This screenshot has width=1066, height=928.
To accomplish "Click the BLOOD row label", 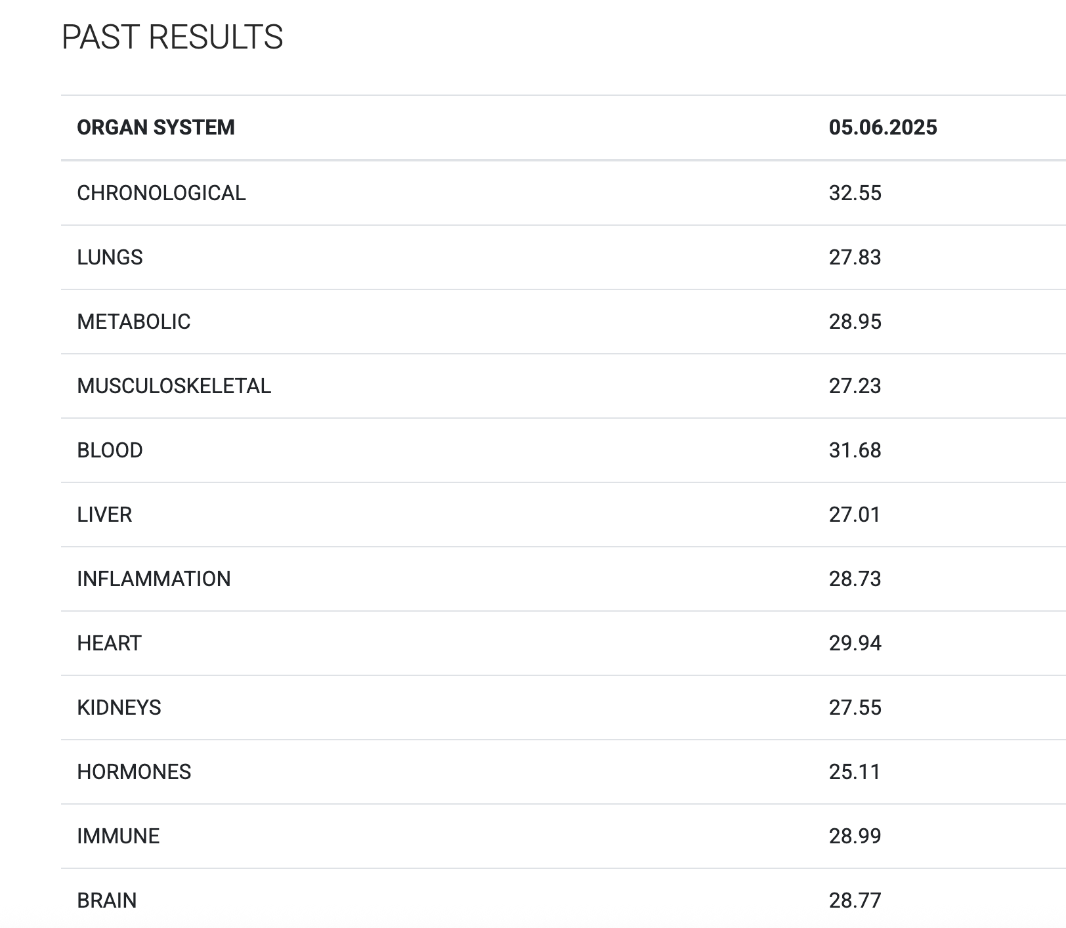I will click(x=110, y=450).
